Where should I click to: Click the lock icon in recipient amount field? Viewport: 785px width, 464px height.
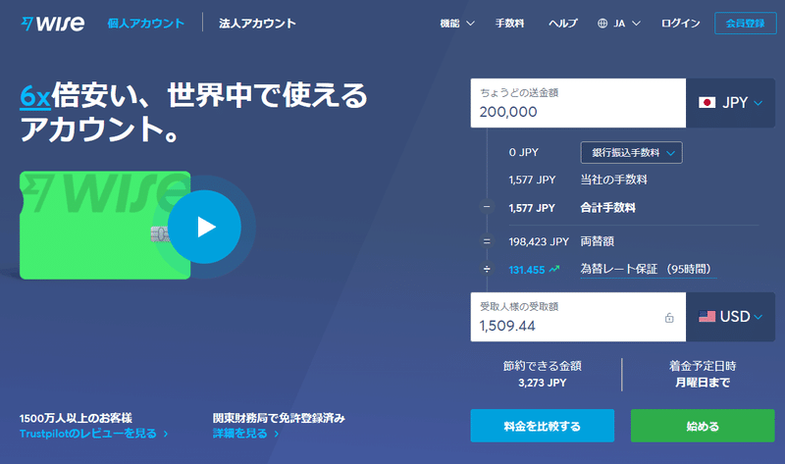pos(669,317)
